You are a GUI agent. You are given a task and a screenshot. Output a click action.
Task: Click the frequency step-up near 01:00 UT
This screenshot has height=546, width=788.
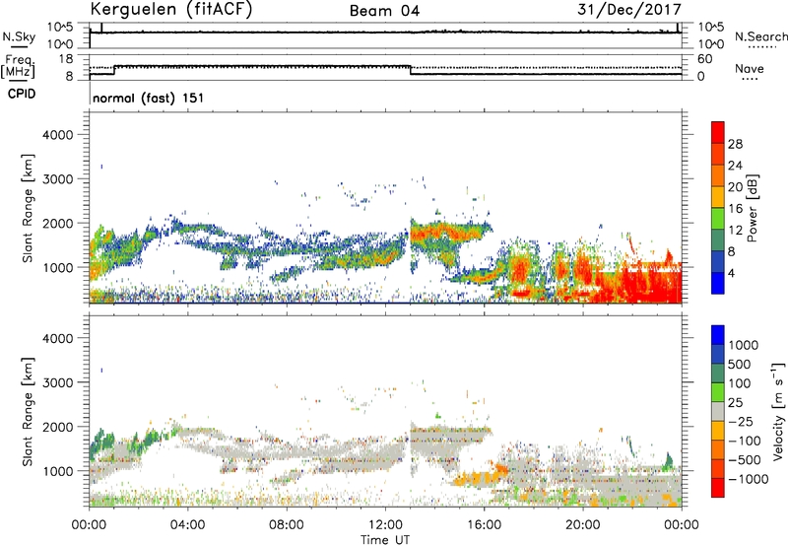click(114, 70)
